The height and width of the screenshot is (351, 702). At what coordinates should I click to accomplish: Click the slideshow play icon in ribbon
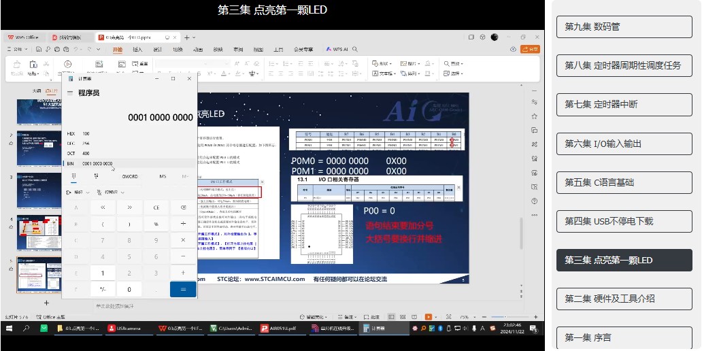point(67,64)
